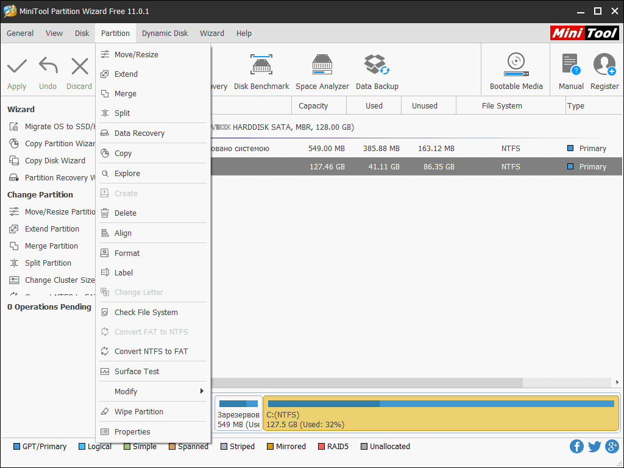
Task: Open the Disk menu
Action: pos(82,34)
